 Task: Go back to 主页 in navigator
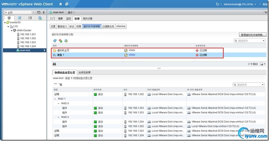[x=18, y=12]
